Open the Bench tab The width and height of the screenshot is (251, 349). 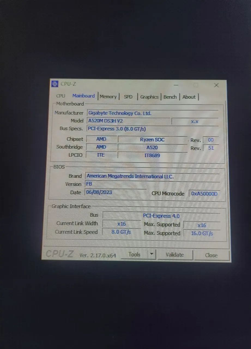(x=170, y=97)
